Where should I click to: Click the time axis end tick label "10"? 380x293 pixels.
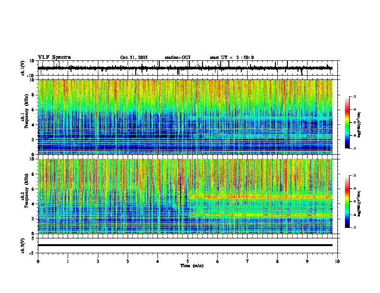(x=337, y=261)
